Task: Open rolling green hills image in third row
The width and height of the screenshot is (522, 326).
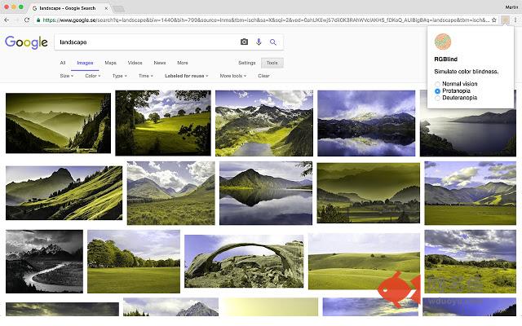Action: pos(365,262)
